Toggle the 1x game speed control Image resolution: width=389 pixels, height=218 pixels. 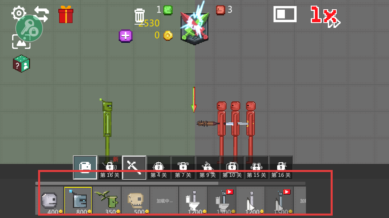coord(325,16)
